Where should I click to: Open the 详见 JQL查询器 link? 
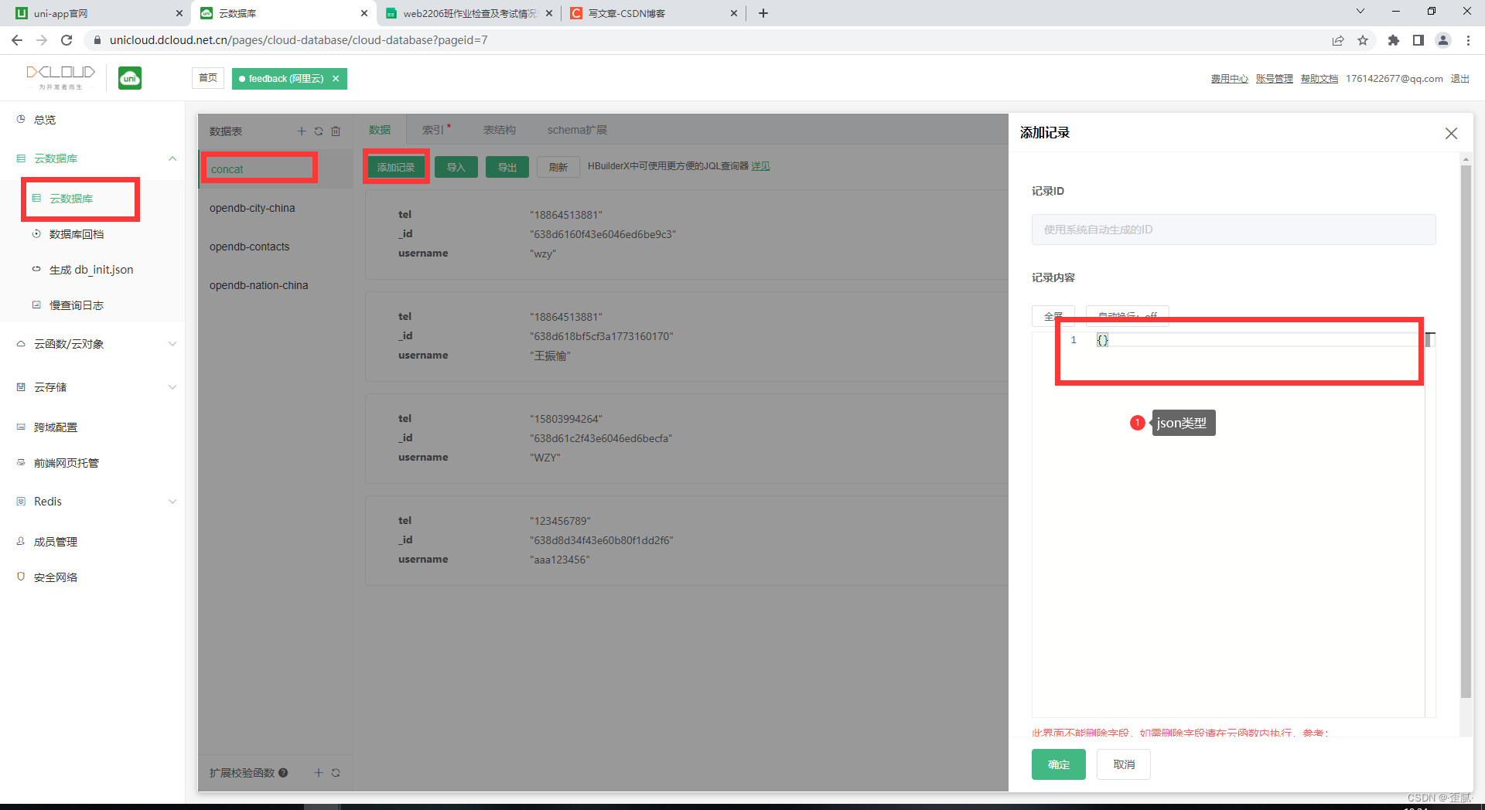click(x=760, y=166)
